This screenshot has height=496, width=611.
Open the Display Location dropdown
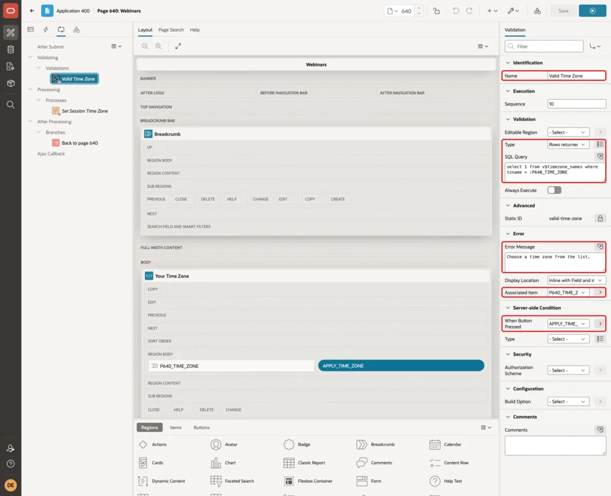pos(577,280)
